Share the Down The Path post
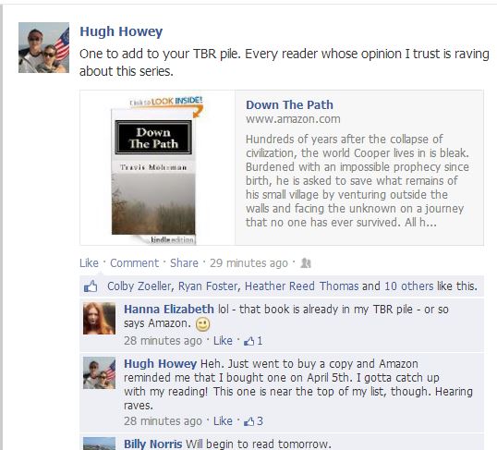This screenshot has width=497, height=450. point(184,263)
